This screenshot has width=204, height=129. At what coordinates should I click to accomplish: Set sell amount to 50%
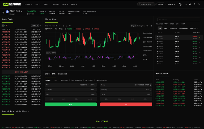coord(119,99)
